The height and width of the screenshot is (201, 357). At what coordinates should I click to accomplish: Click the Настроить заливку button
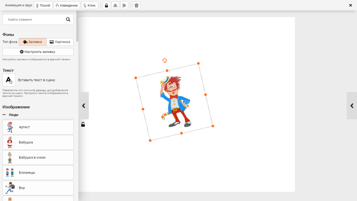tap(38, 52)
